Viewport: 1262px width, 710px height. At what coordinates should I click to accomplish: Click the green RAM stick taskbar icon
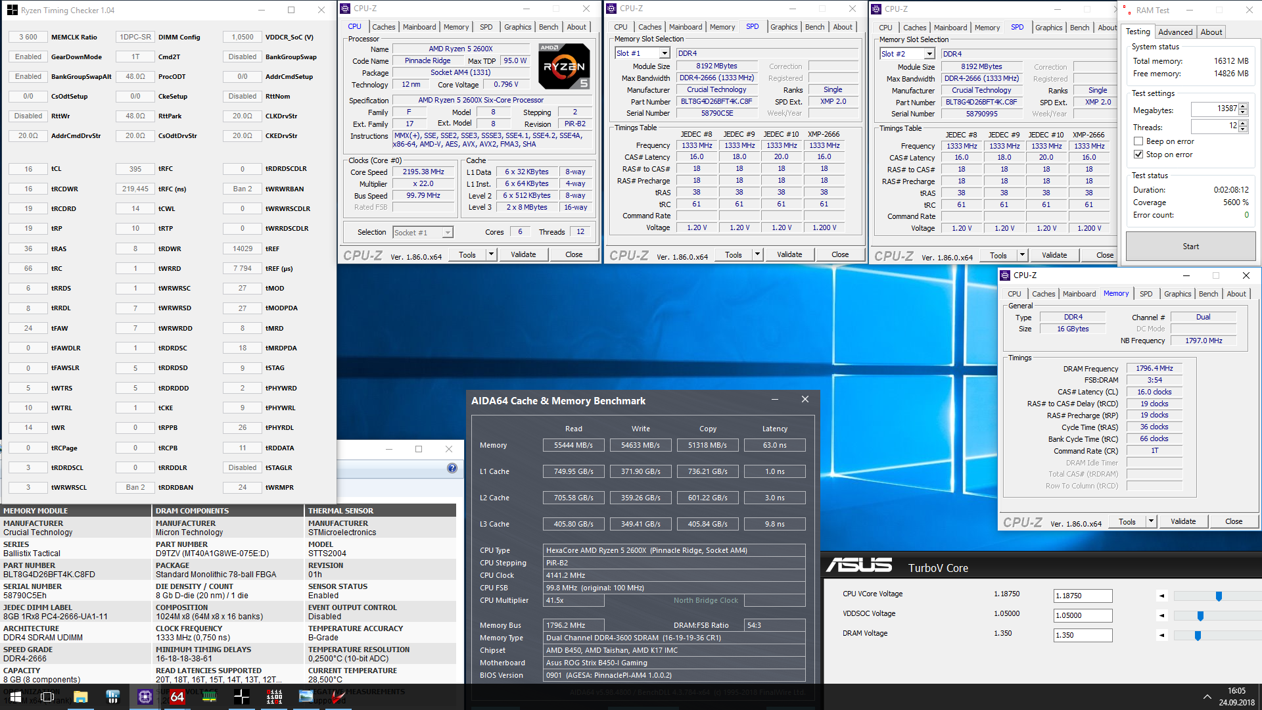pos(210,697)
